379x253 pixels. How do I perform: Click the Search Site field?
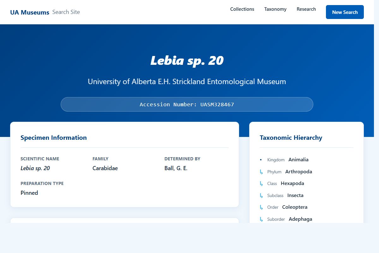[x=66, y=12]
